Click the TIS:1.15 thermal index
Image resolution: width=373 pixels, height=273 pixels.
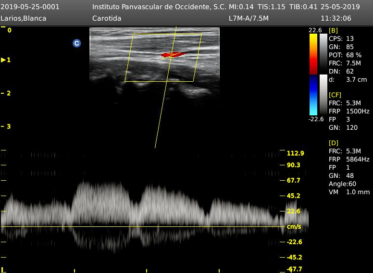pos(271,7)
